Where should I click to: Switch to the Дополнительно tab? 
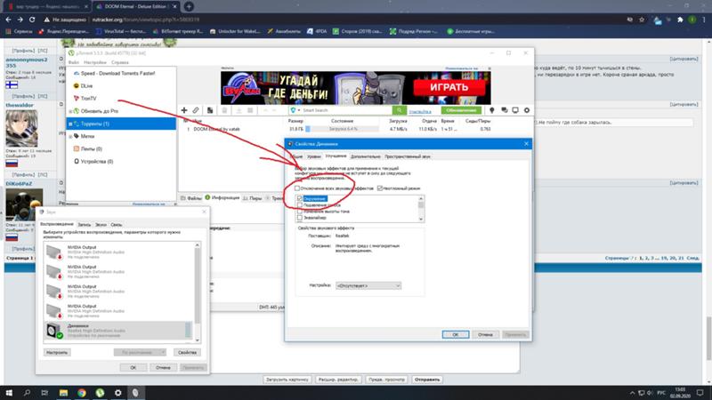366,156
